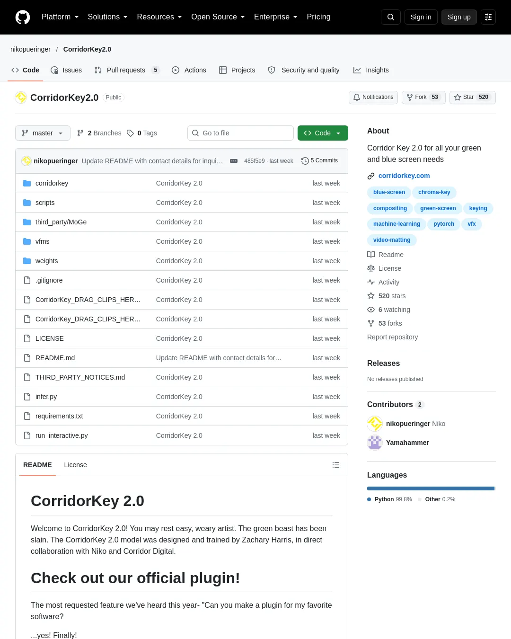
Task: Select the README tab in the file viewer
Action: point(37,465)
